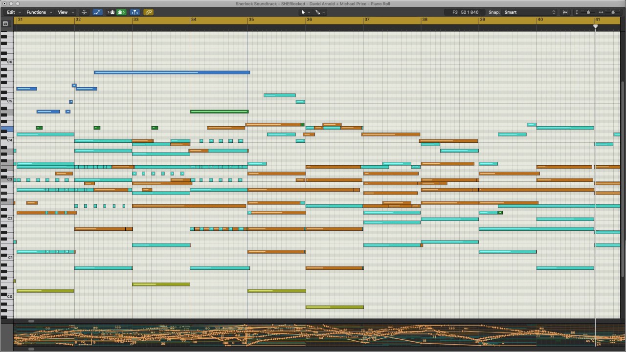Image resolution: width=626 pixels, height=352 pixels.
Task: Click bar 33 in the ruler
Action: [135, 20]
